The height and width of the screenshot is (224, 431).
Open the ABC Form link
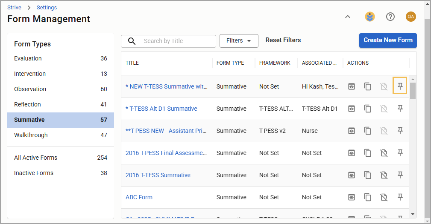click(x=139, y=198)
